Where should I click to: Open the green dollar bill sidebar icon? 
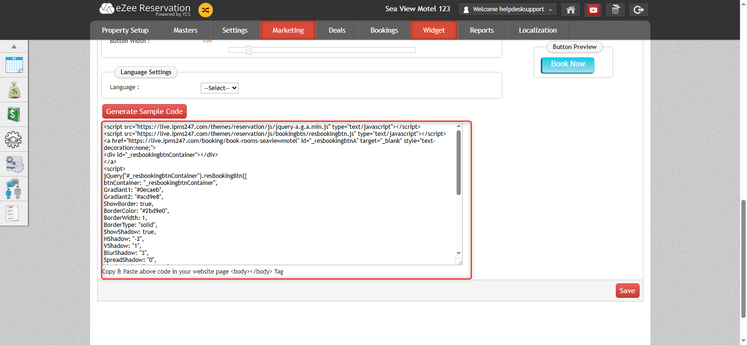[14, 114]
